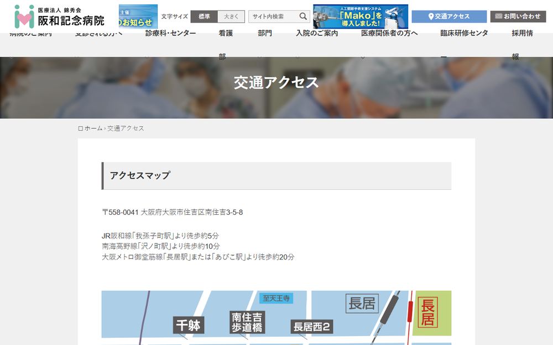Expand the 看護部 menu
This screenshot has width=553, height=345.
(x=226, y=33)
